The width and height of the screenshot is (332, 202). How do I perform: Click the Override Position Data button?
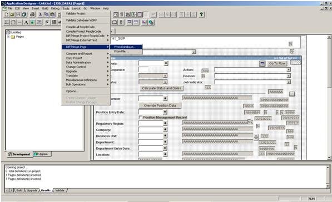tap(160, 105)
